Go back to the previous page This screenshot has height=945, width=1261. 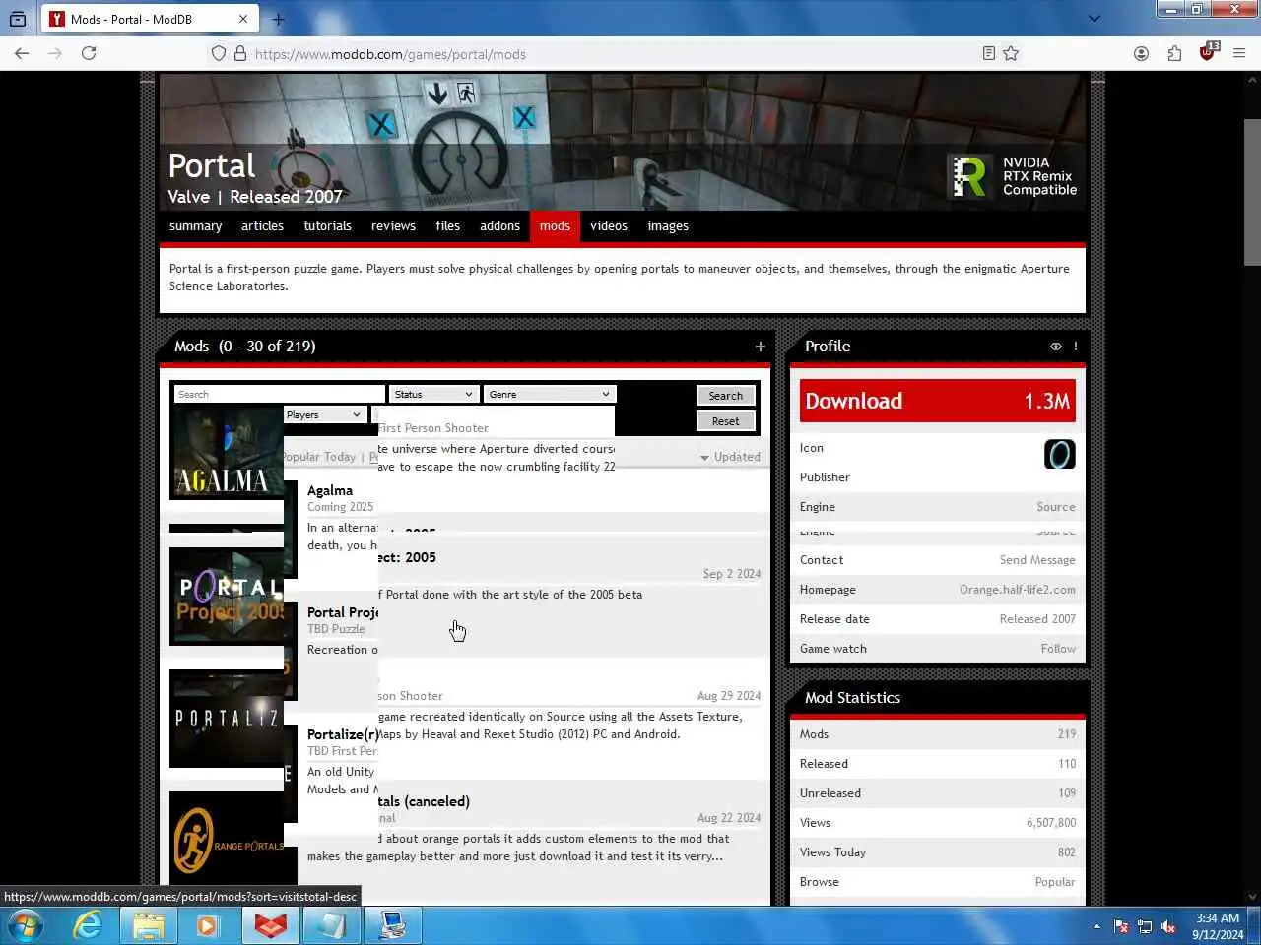(x=22, y=54)
